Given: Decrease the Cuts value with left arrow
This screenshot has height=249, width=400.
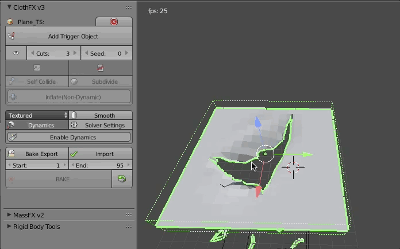Looking at the screenshot, I should point(32,53).
